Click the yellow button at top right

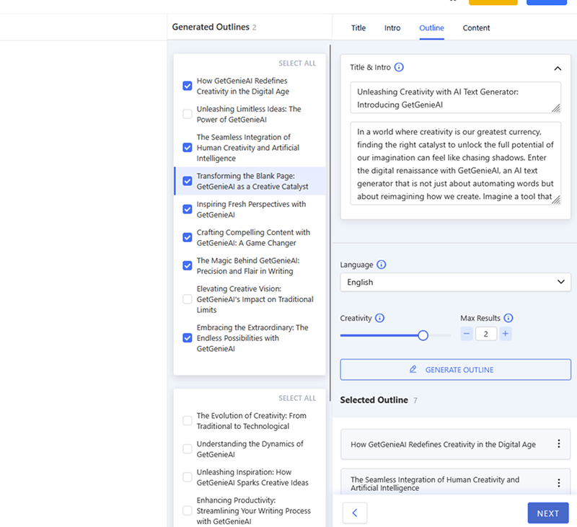point(493,2)
